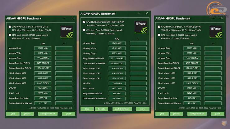Screen dimensions: 230x129
Task: Select Memory Write value 11962 MB/s
Action: (43, 53)
